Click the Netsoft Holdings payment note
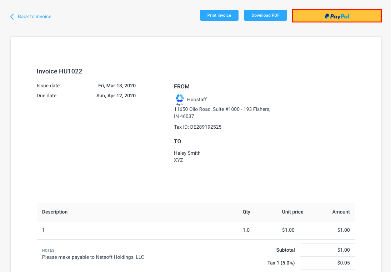Screen dimensions: 391x272 coord(93,257)
